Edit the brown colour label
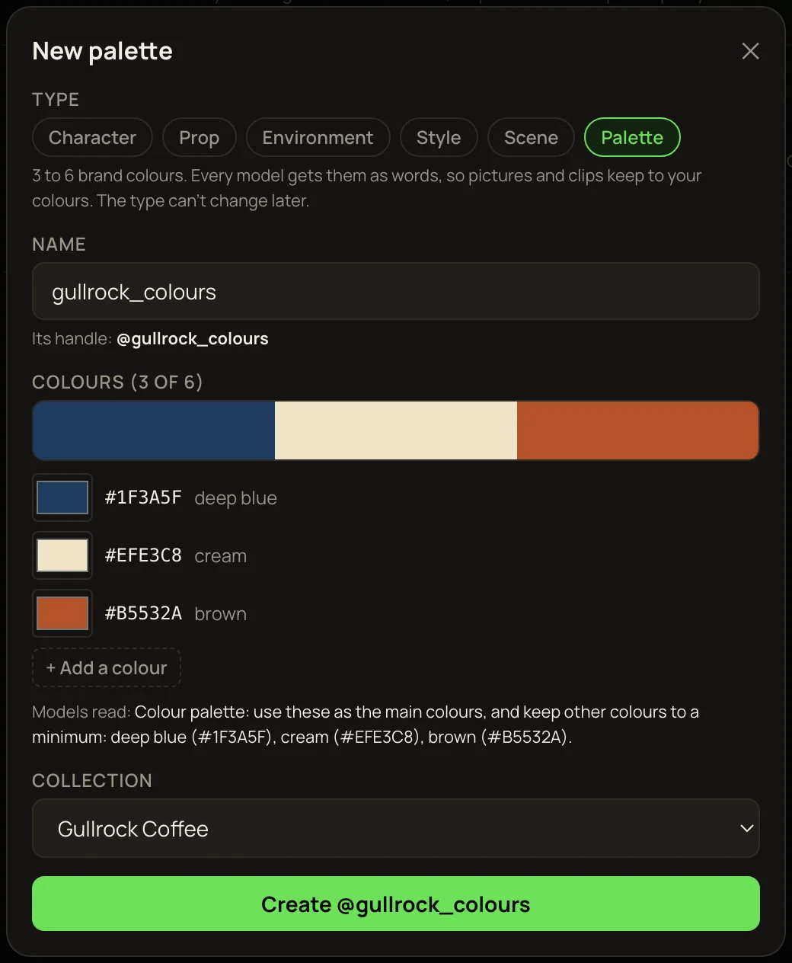 (x=221, y=614)
